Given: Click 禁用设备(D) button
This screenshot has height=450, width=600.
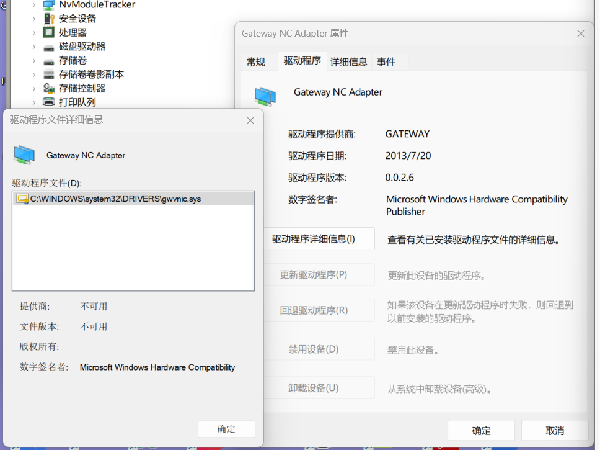Looking at the screenshot, I should tap(319, 349).
